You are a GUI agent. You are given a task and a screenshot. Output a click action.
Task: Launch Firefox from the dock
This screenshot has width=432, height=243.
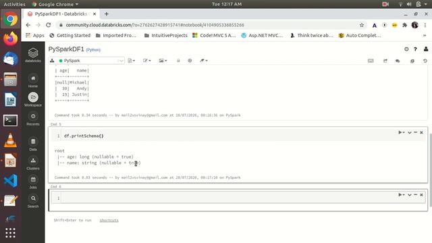coord(10,38)
